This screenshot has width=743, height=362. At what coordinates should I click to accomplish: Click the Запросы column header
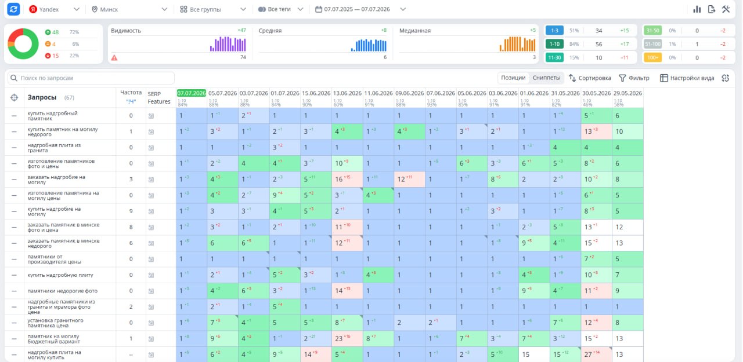pyautogui.click(x=42, y=97)
